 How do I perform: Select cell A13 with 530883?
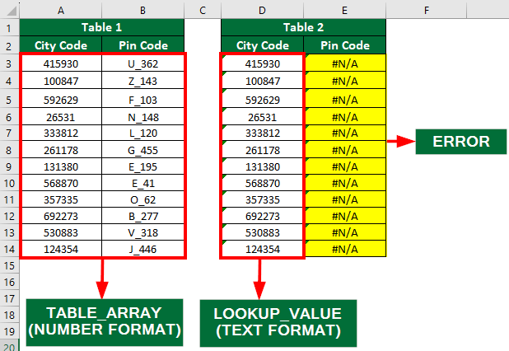tap(61, 232)
